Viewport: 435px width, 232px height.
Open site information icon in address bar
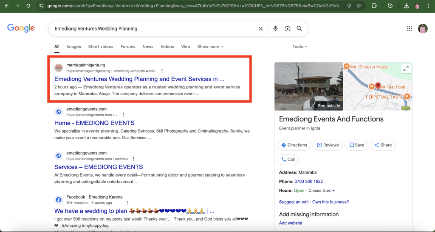click(41, 6)
